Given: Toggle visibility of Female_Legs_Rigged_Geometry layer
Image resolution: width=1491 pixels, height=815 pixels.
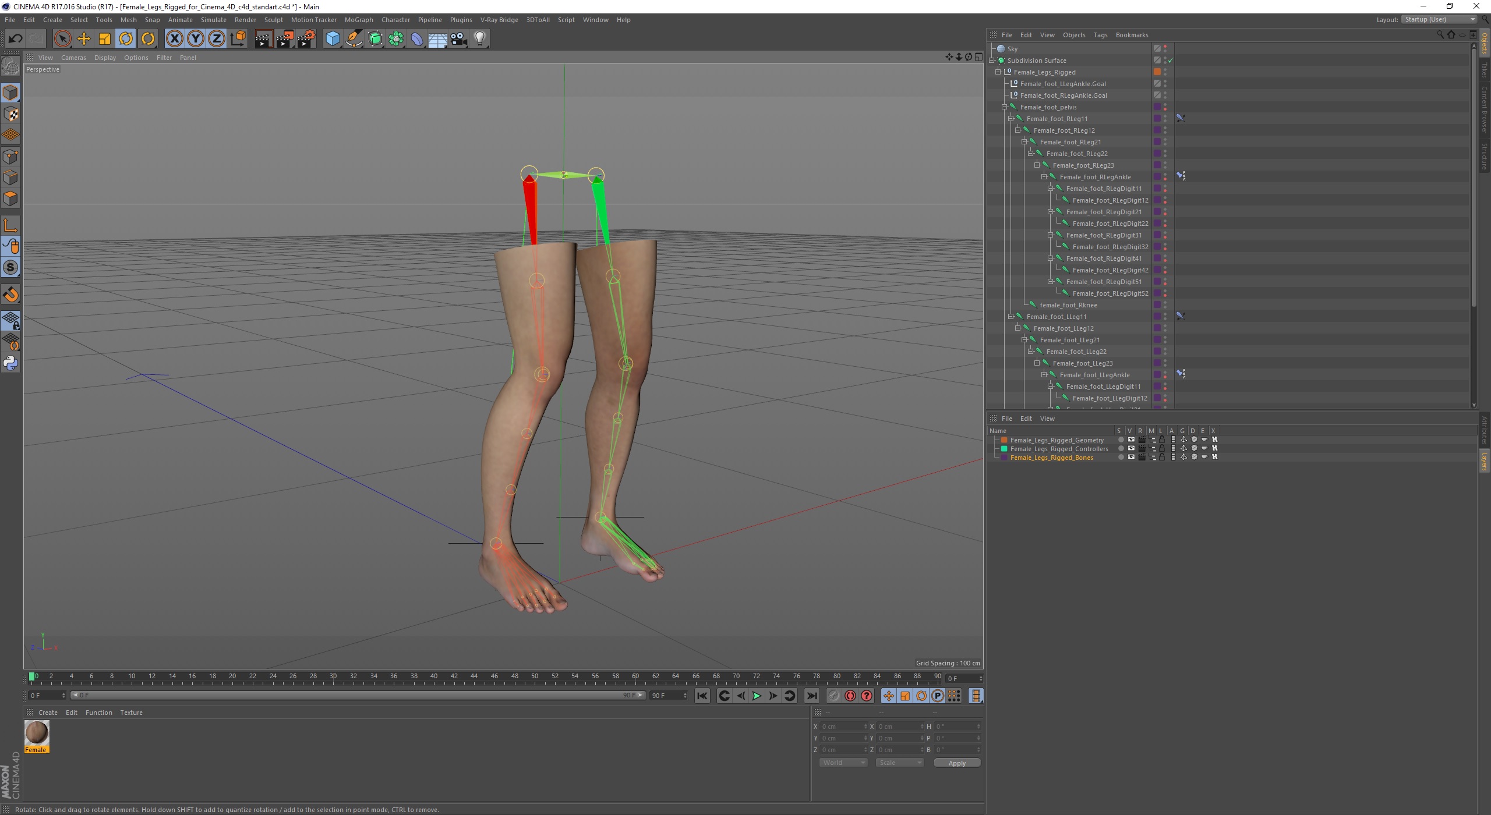Looking at the screenshot, I should (1130, 440).
